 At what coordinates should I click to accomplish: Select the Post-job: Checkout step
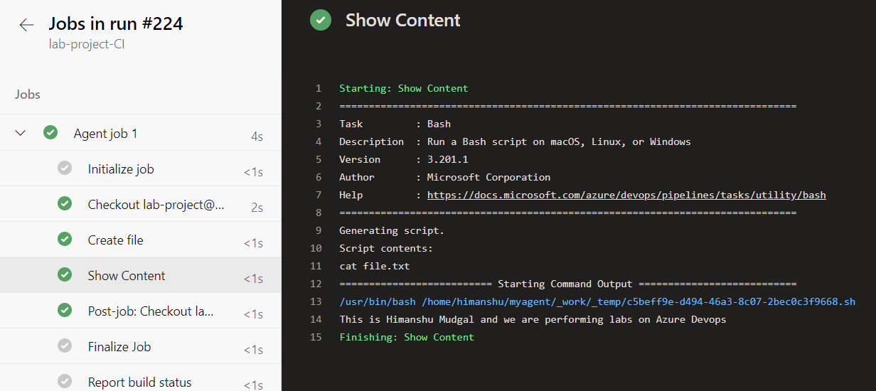point(141,311)
